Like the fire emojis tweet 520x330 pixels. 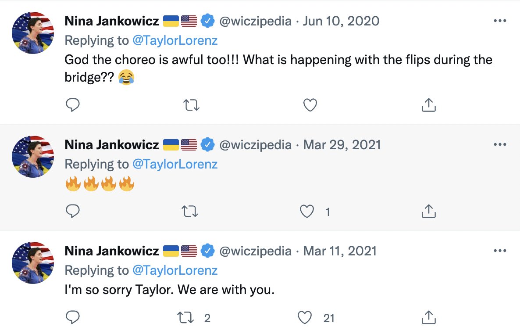pos(307,212)
